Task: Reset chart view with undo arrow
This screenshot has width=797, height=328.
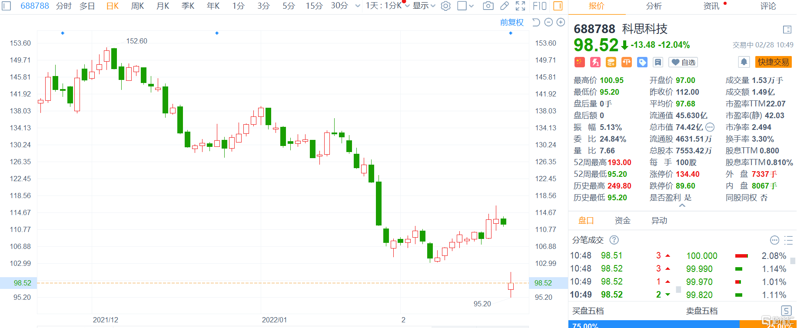Action: 536,22
